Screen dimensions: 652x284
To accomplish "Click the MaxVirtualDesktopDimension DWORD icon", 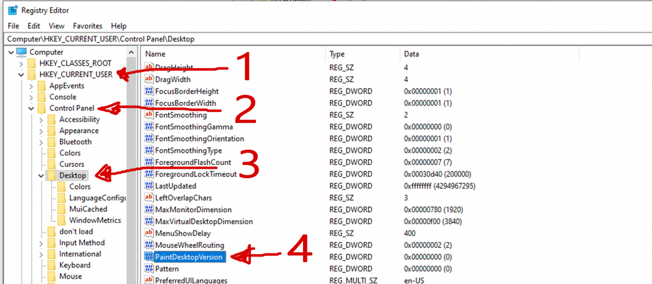I will tap(148, 221).
